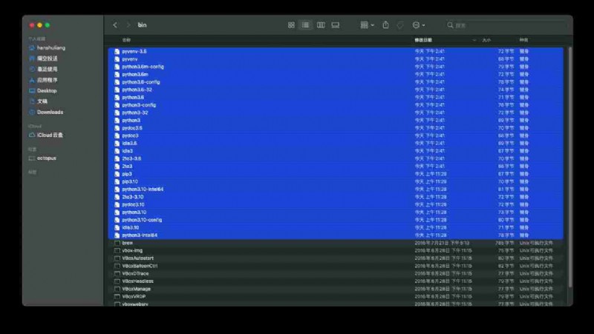Switch to gallery view
The width and height of the screenshot is (594, 334).
click(x=336, y=25)
